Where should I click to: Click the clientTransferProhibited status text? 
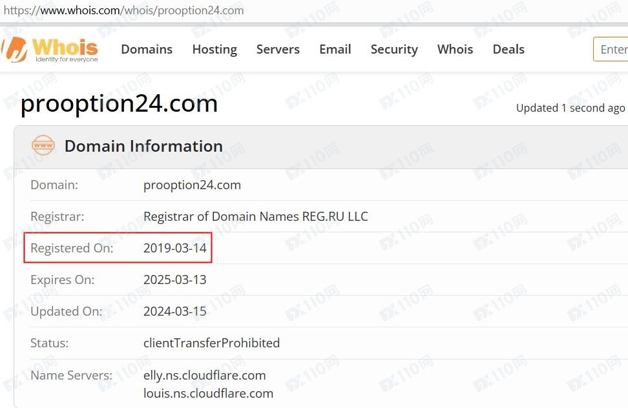211,343
